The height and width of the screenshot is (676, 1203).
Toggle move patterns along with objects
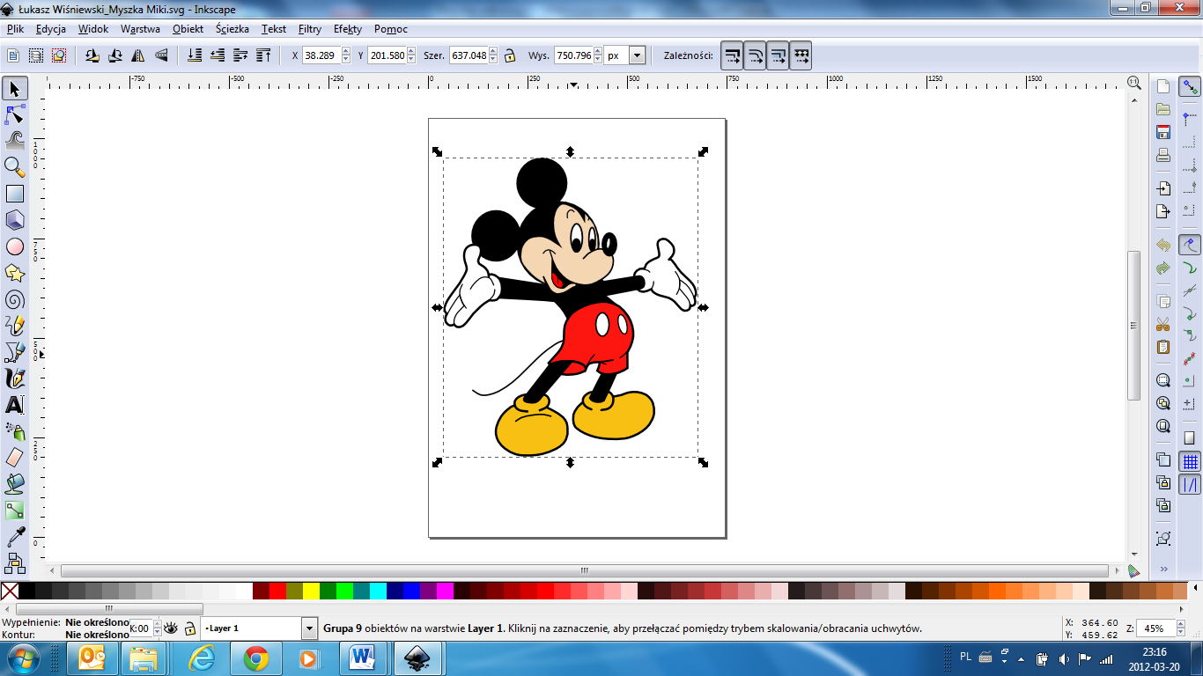(801, 55)
